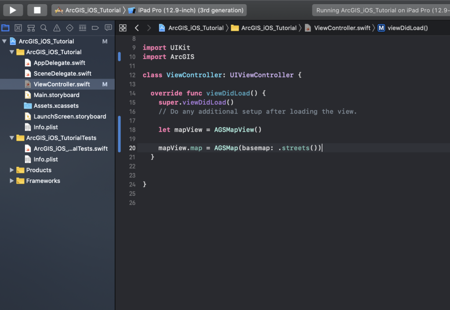Open the related items grid menu

123,28
